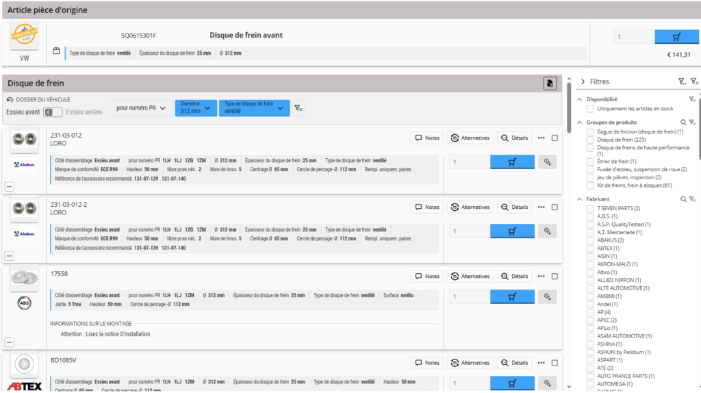Click DOSSIER DU VÉHICULE label
The height and width of the screenshot is (393, 701).
tap(43, 100)
